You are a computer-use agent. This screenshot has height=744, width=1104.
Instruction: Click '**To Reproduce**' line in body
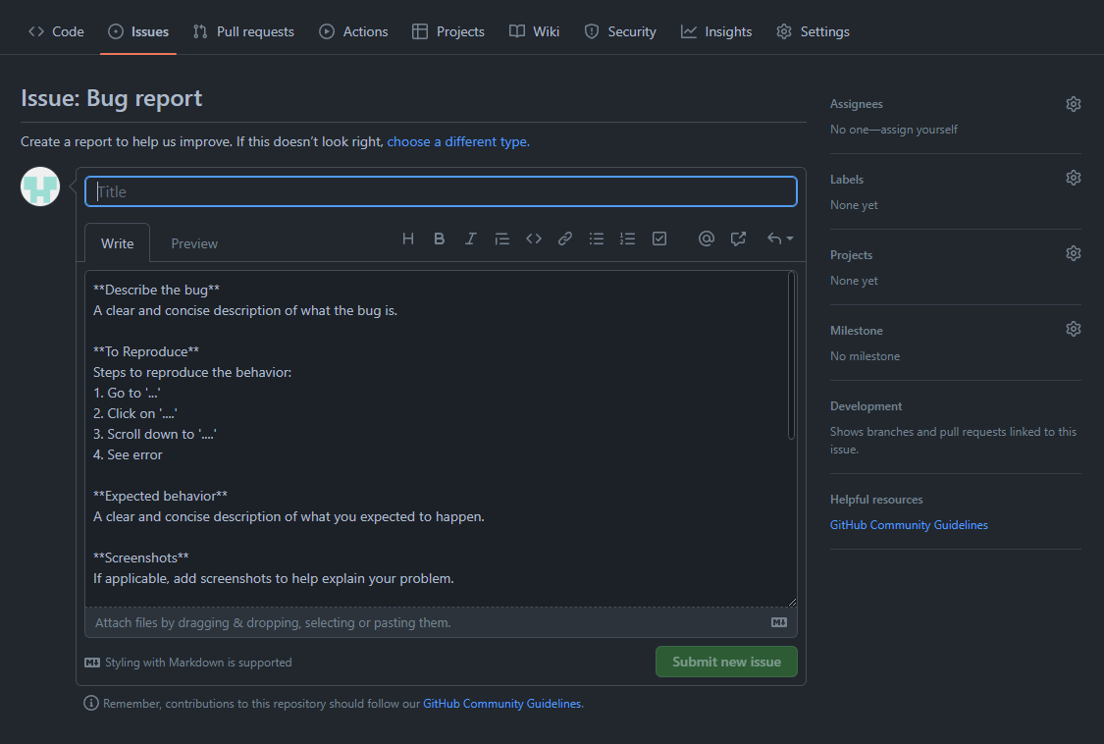(x=146, y=351)
